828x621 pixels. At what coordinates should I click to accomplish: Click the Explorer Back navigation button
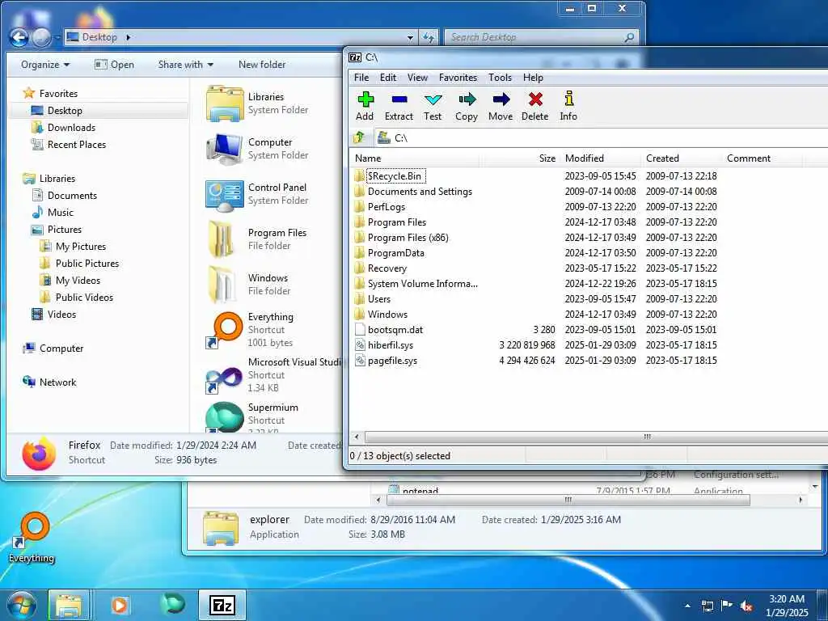[19, 37]
